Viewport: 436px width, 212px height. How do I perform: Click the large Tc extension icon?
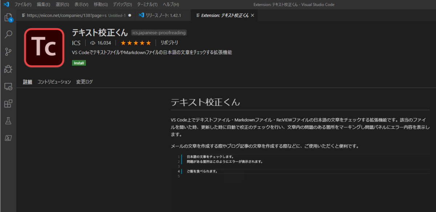[x=44, y=47]
